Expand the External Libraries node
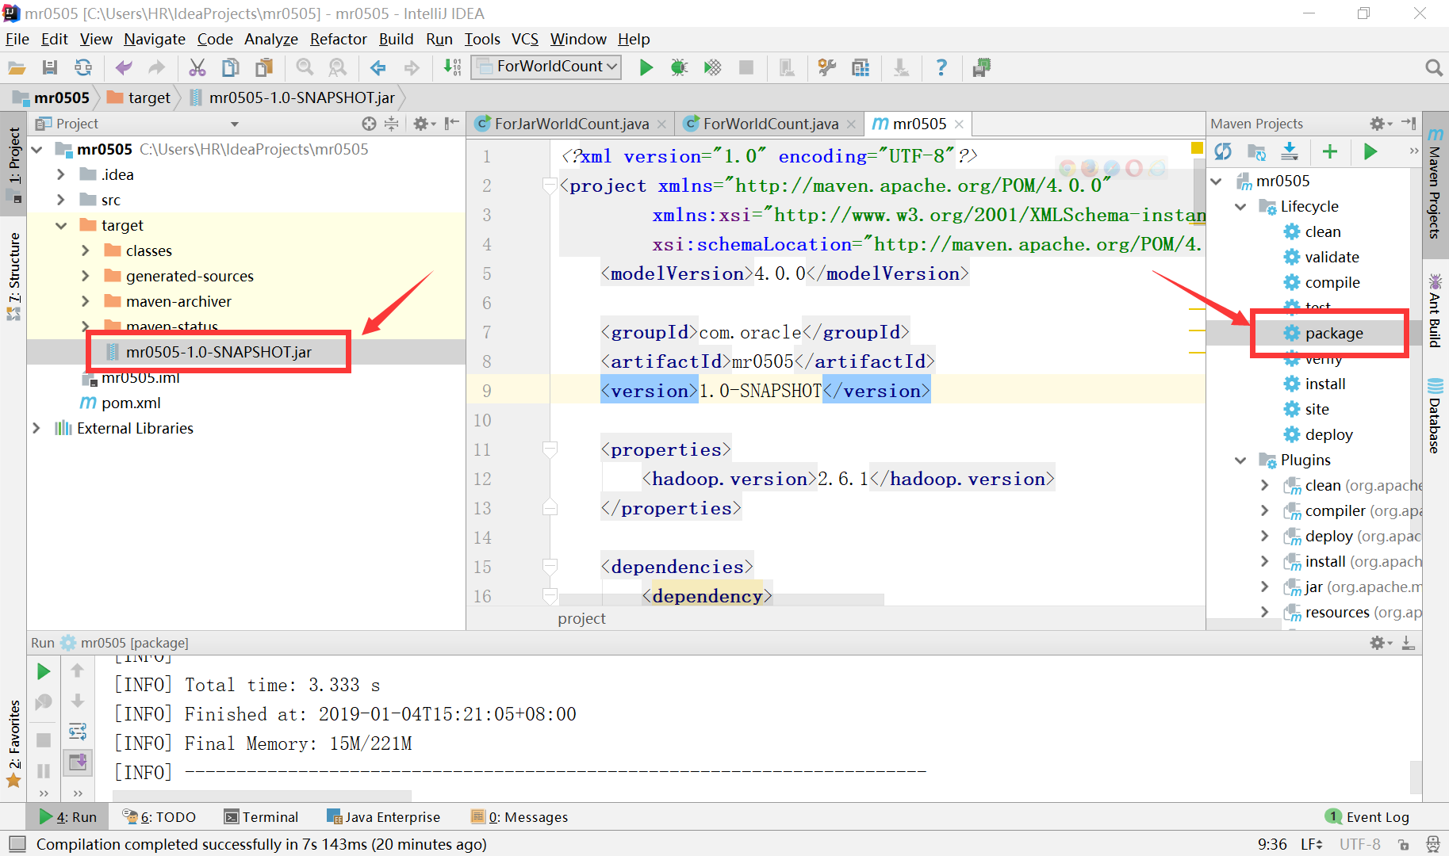 (36, 428)
